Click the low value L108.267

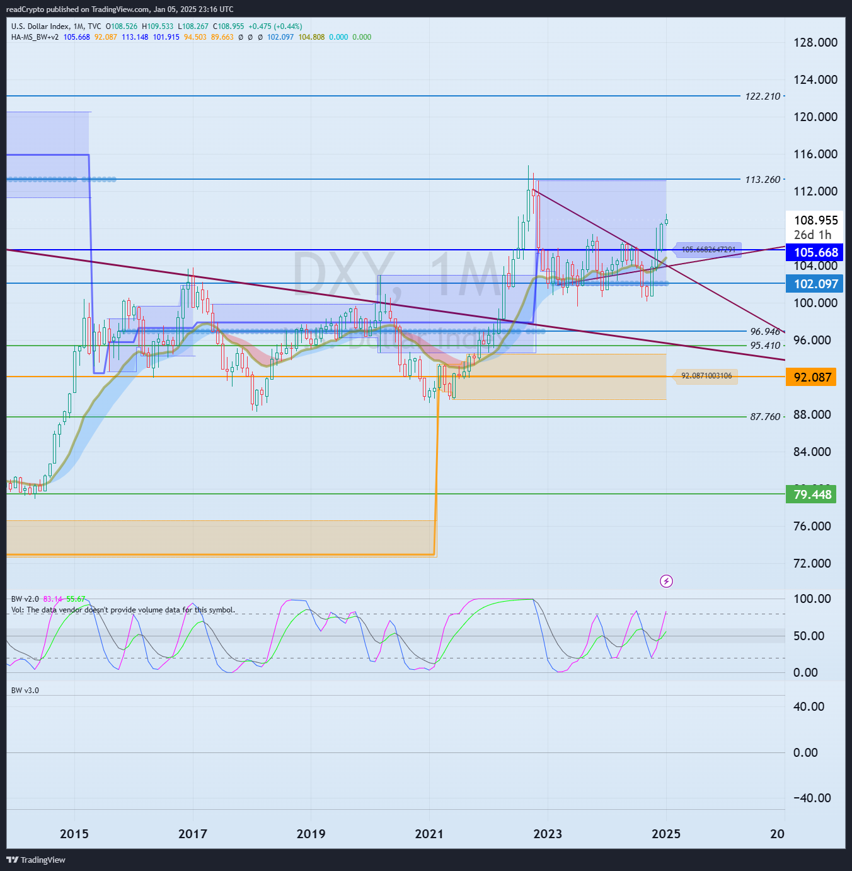(193, 26)
